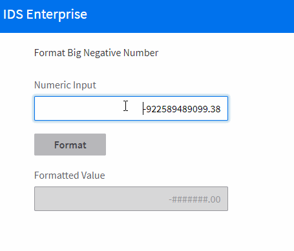The image size is (294, 251).
Task: Click the Format button
Action: tap(70, 145)
